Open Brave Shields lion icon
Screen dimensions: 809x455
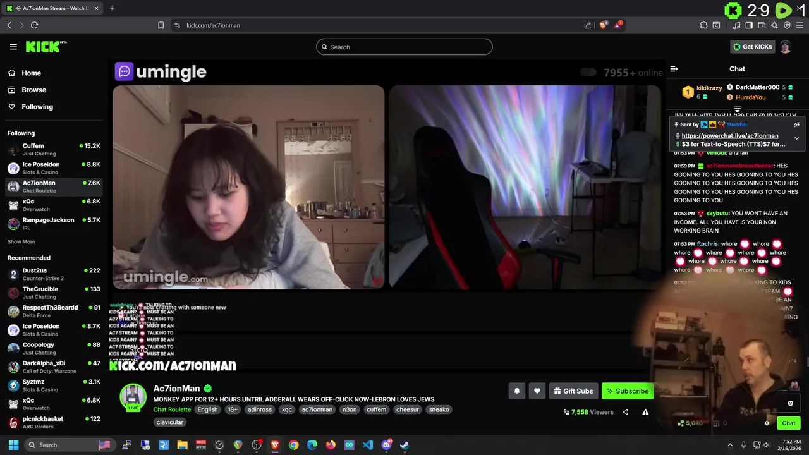coord(604,25)
